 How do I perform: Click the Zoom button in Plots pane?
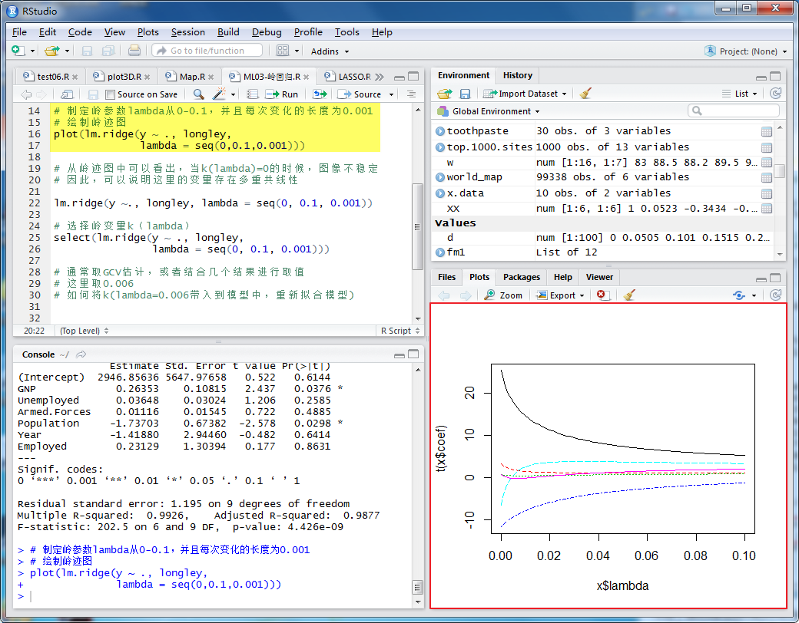pyautogui.click(x=503, y=295)
